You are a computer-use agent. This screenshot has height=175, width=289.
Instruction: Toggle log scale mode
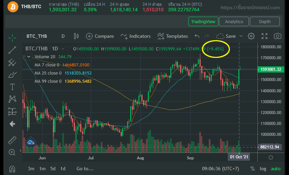[263, 169]
